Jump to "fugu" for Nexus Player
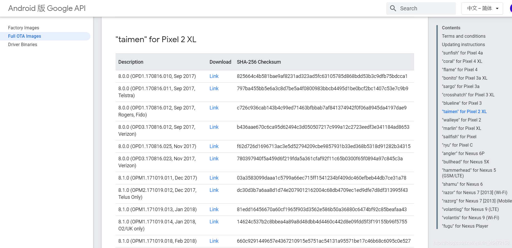 pos(465,226)
